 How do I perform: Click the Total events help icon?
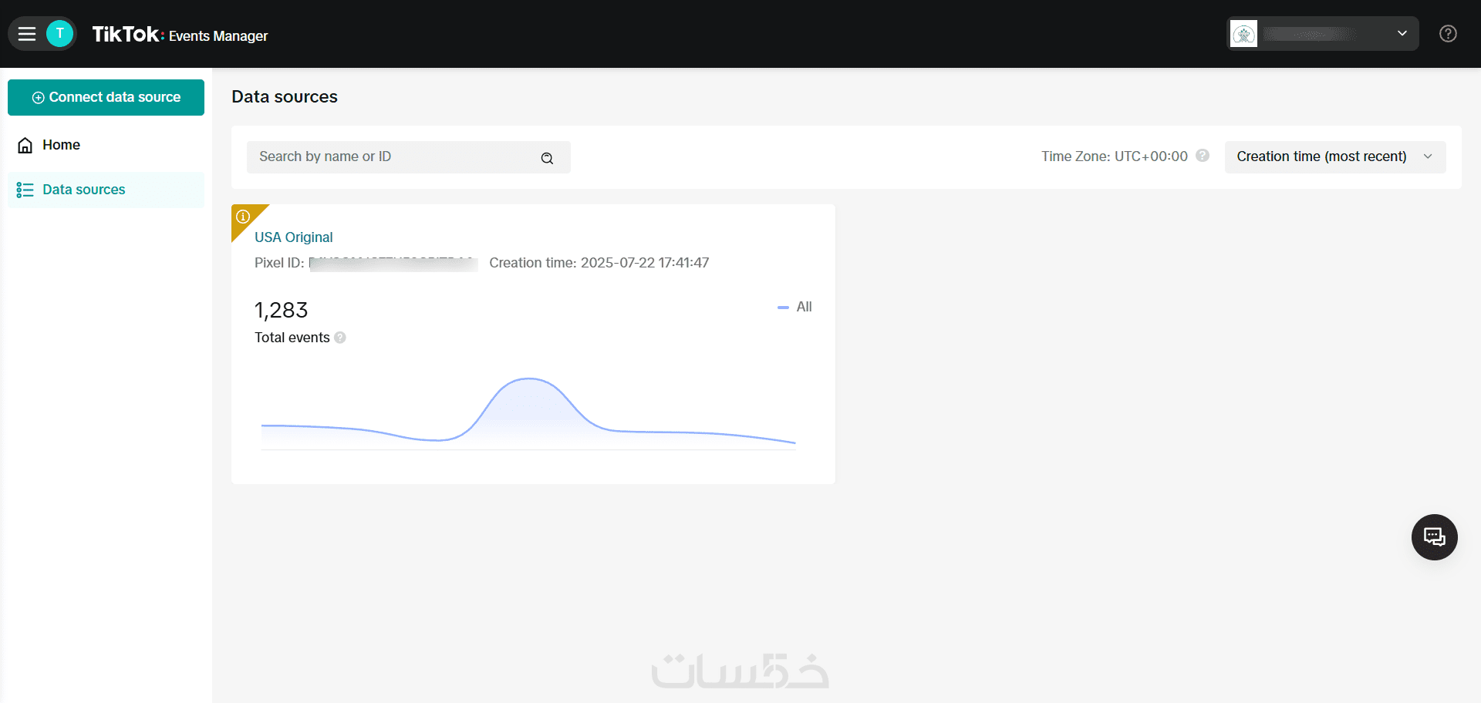pyautogui.click(x=340, y=338)
